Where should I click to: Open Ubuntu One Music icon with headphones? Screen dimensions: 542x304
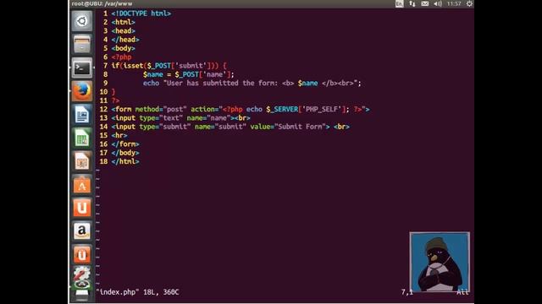point(82,255)
